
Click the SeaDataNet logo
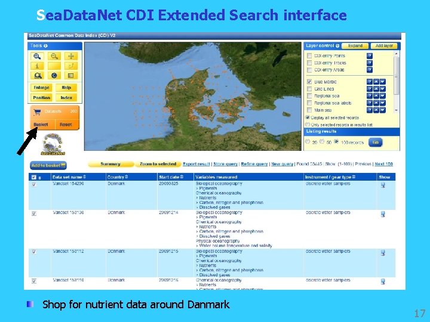click(53, 144)
